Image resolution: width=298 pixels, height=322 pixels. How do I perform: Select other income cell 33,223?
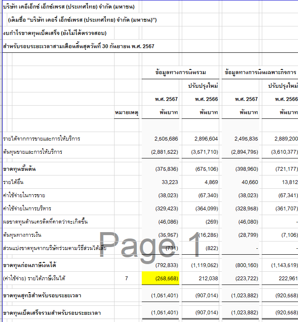(x=170, y=182)
